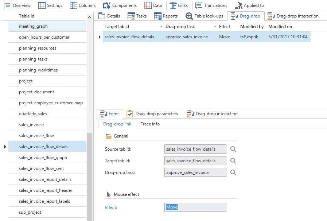Go to the Applied to tab
The image size is (327, 221).
pyautogui.click(x=249, y=5)
